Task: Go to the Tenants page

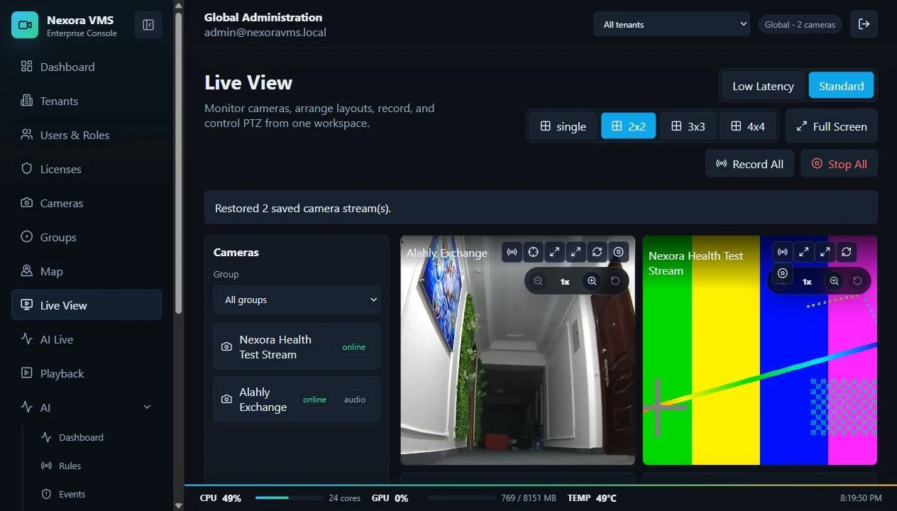Action: (x=87, y=101)
